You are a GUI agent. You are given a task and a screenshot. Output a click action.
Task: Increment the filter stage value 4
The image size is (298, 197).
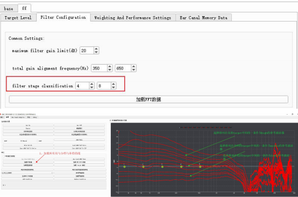point(92,84)
